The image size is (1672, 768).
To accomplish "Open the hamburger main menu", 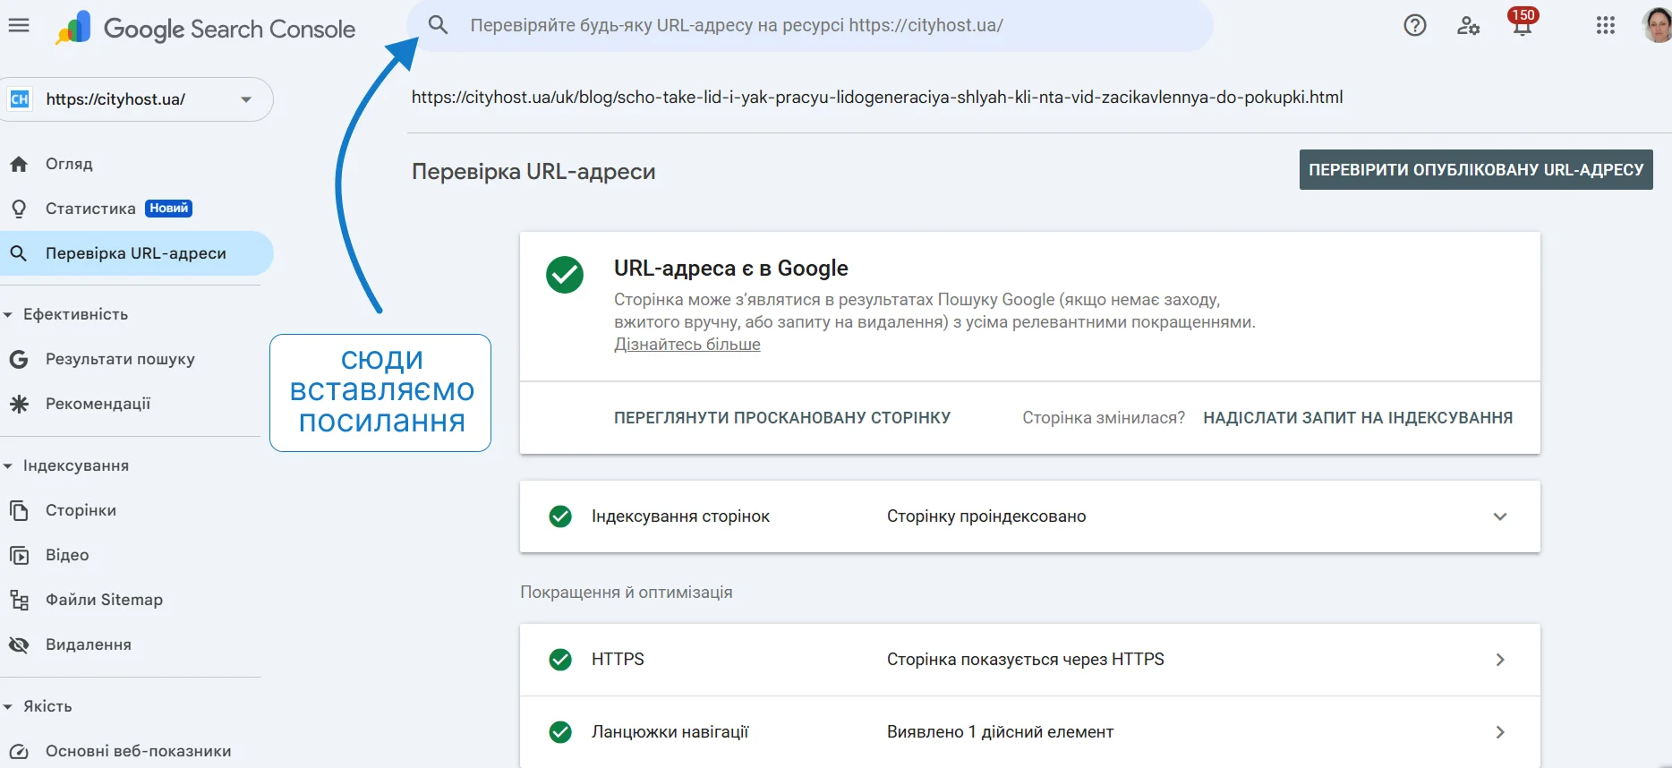I will 19,26.
